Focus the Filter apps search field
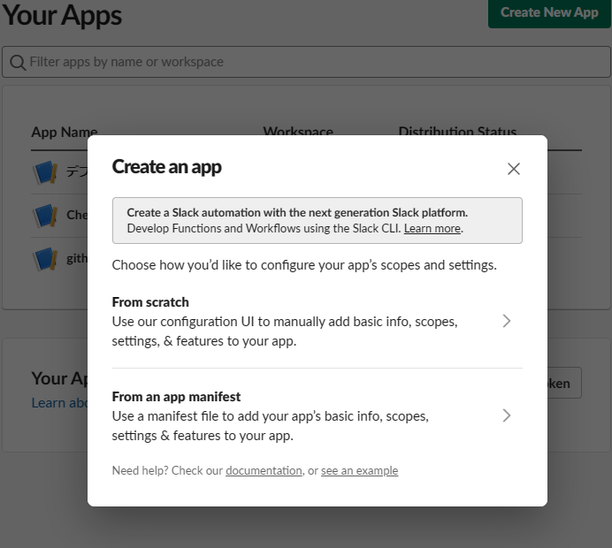612x548 pixels. 306,62
